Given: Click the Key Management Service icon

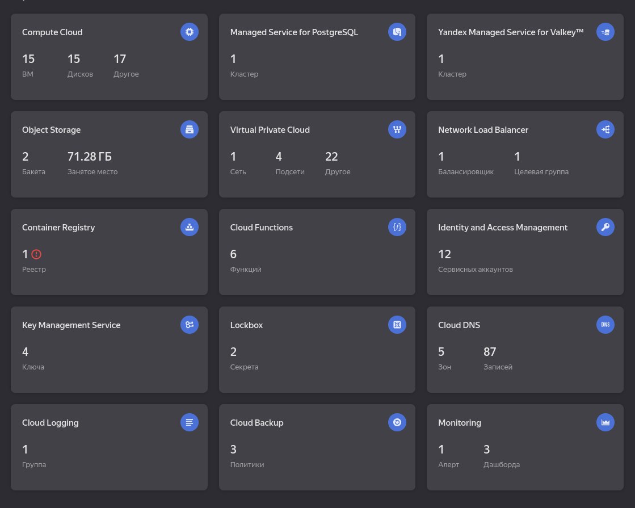Looking at the screenshot, I should coord(190,325).
